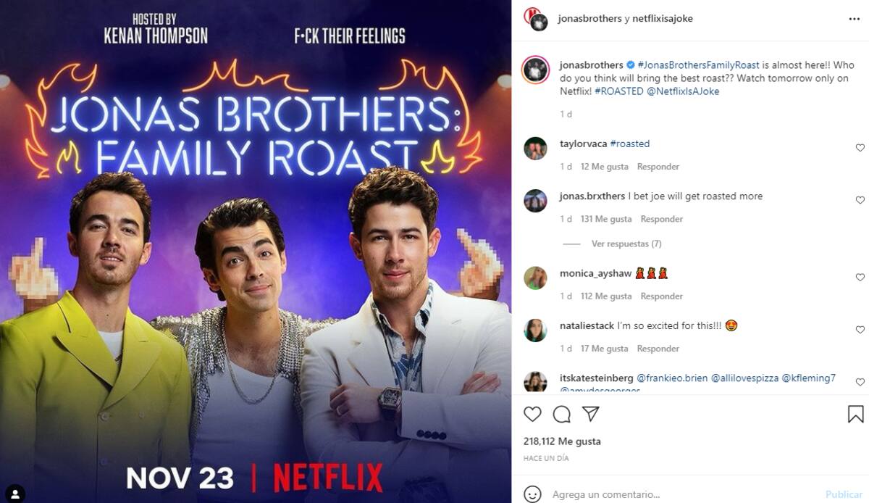This screenshot has width=869, height=503.
Task: Like itskatesteinberg's comment heart
Action: [860, 382]
